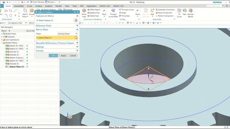230x129 pixels.
Task: Click OK in Mirror Feature dialog
Action: pos(53,56)
